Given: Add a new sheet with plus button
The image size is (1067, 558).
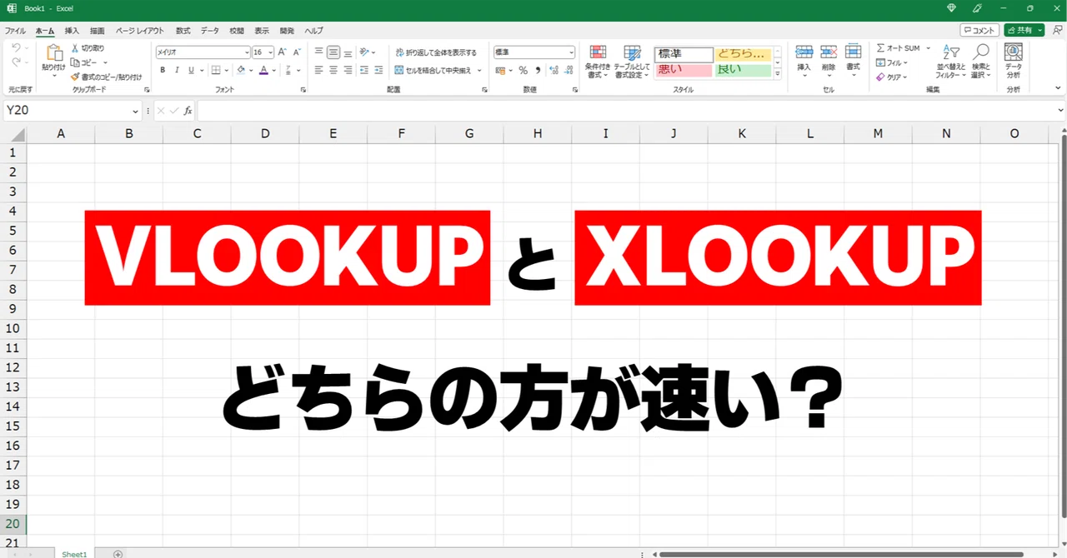Looking at the screenshot, I should click(x=118, y=554).
